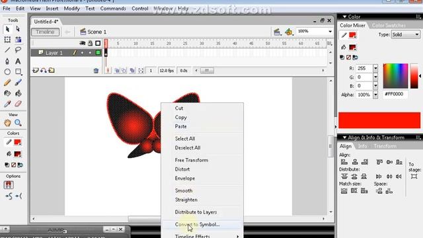Toggle the Smooth option in the Options section
423x238 pixels.
pyautogui.click(x=9, y=196)
